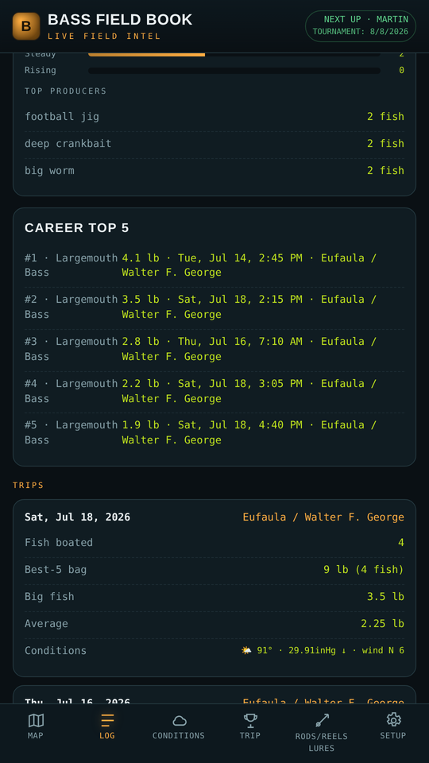
Task: Select the Average 2.25 lb value
Action: pos(382,624)
